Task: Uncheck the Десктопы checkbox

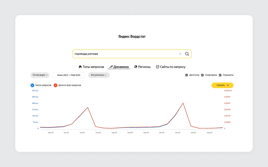Action: pyautogui.click(x=186, y=75)
